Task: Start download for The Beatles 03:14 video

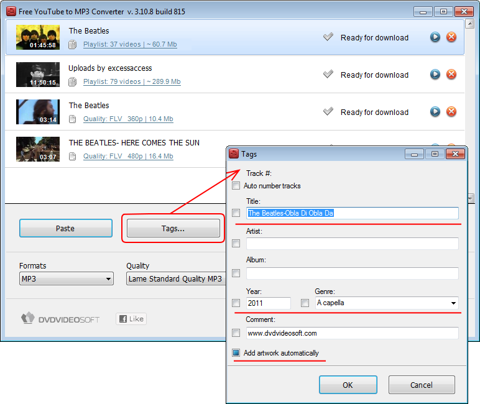Action: 435,112
